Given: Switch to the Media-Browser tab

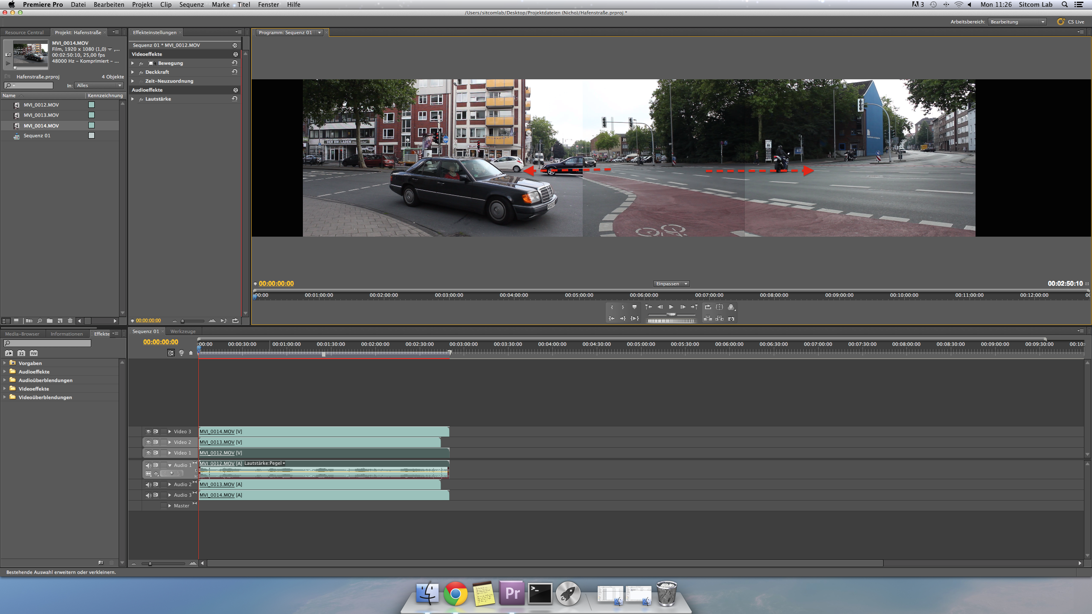Looking at the screenshot, I should coord(22,334).
